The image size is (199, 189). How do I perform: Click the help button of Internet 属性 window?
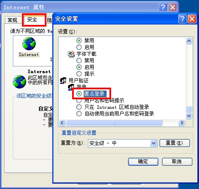point(163,7)
